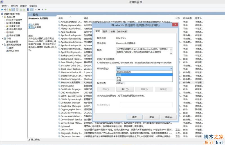Expand the 共享文件夹 node arrow
Viewport: 225px width, 145px height.
coord(5,26)
